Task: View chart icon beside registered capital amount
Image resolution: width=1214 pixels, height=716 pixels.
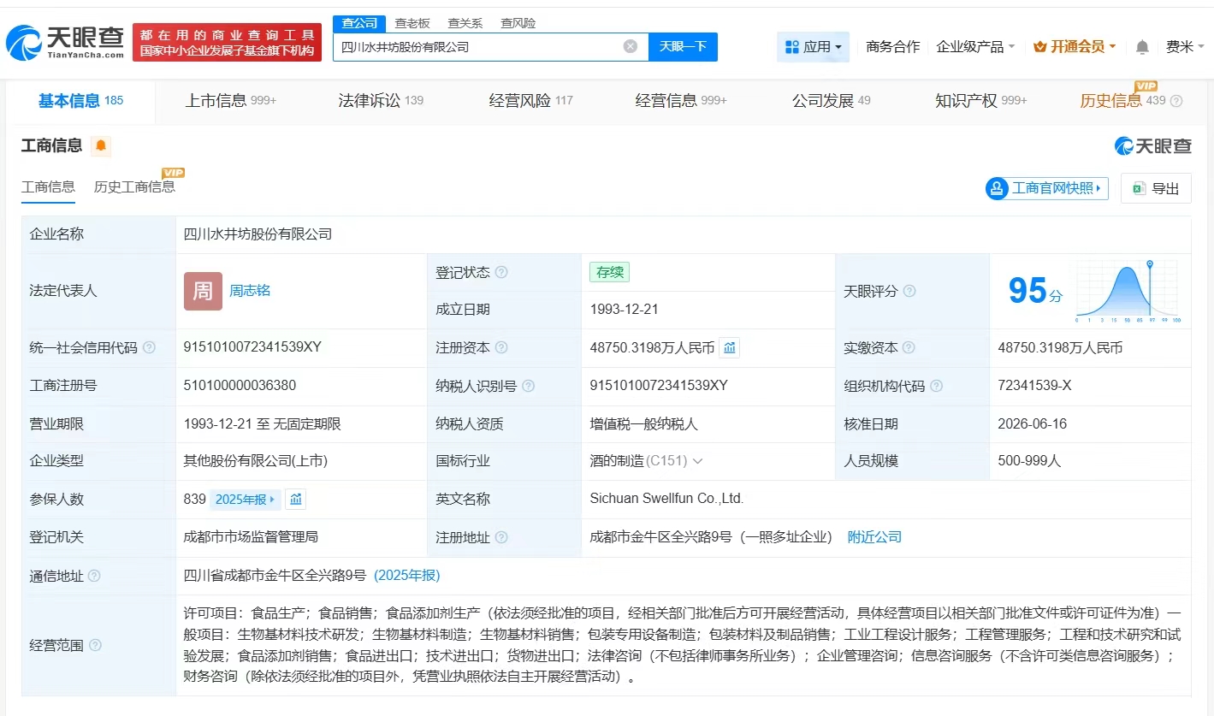Action: pos(730,347)
